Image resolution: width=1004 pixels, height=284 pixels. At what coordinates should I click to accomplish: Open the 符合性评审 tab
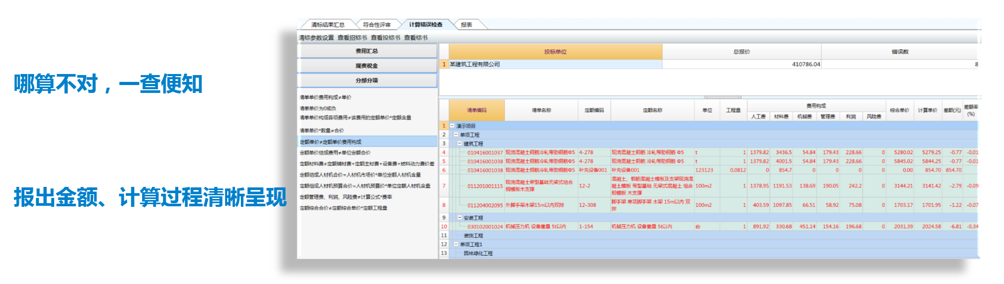tap(377, 25)
